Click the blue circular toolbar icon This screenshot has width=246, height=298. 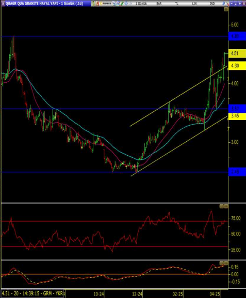click(126, 4)
